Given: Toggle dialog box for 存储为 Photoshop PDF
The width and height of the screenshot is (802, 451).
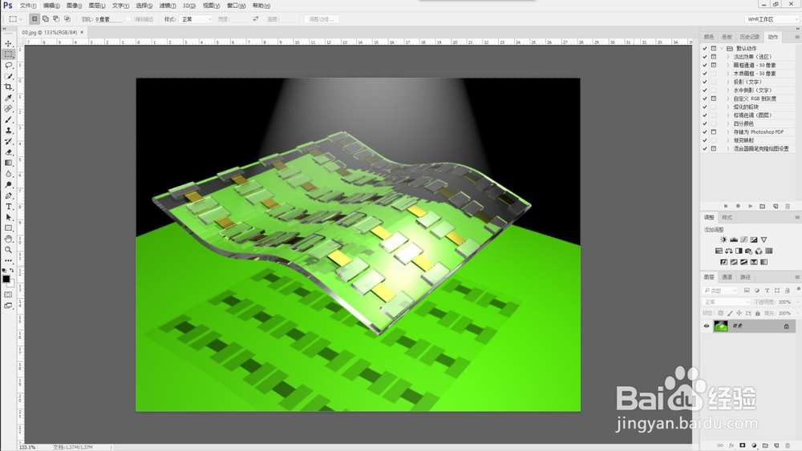Looking at the screenshot, I should [714, 132].
